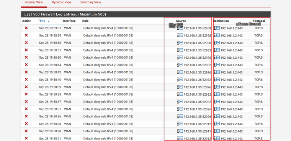
Task: Show destination info for the 19:59:01 entry
Action: coord(215,28)
